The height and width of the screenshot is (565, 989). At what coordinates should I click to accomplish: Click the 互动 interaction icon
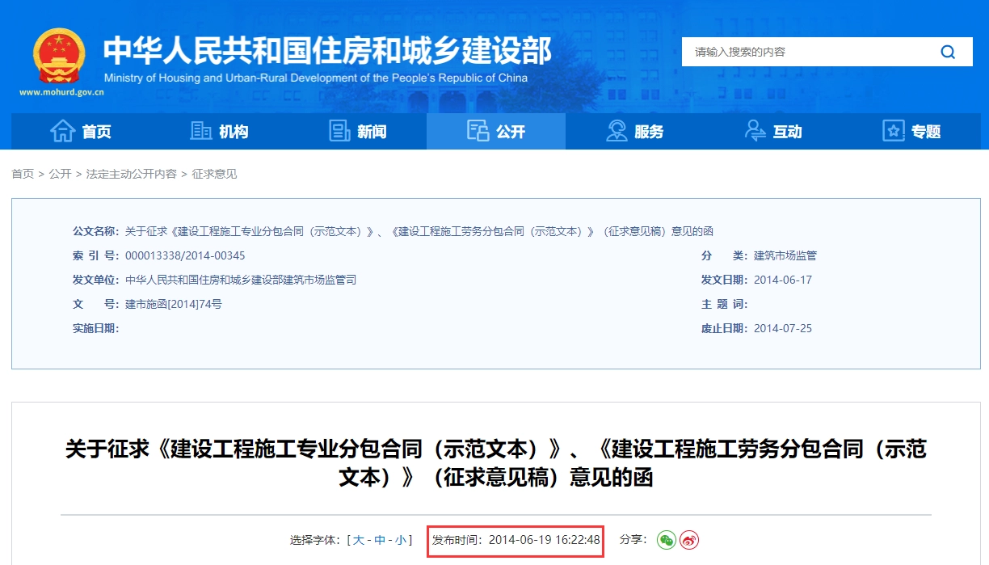pos(755,131)
